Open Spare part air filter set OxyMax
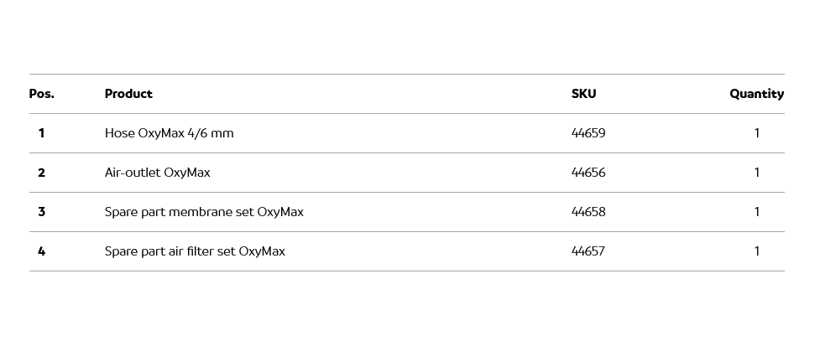 195,251
